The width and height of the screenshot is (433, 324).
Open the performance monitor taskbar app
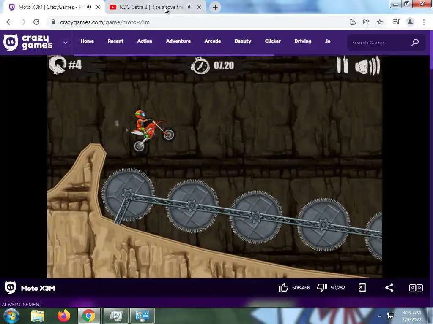coord(116,316)
